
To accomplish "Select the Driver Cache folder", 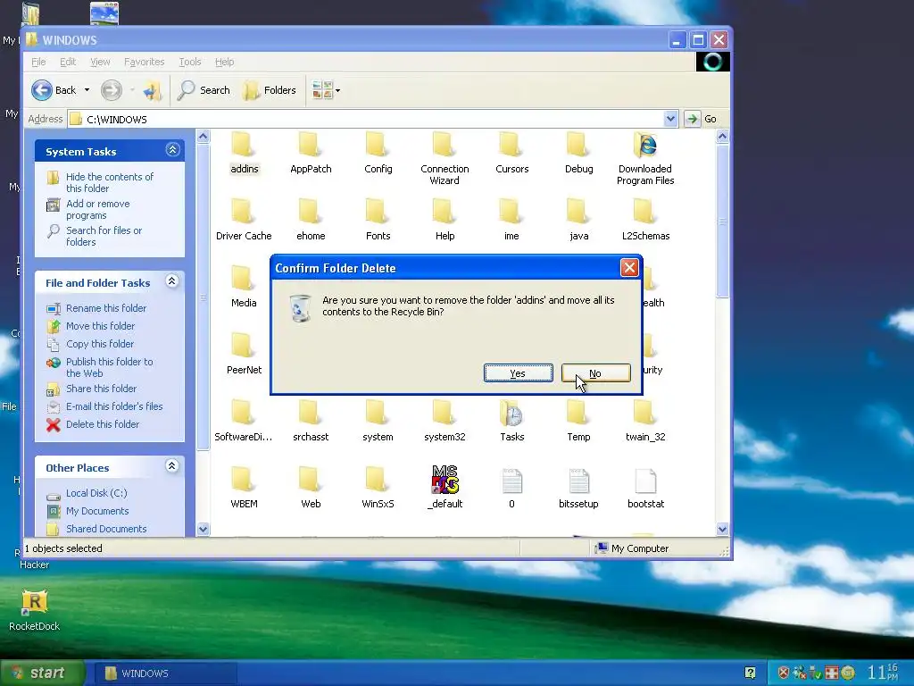I will 244,220.
